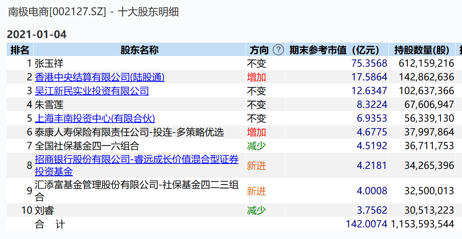Click share count 142,862,636

(x=426, y=77)
